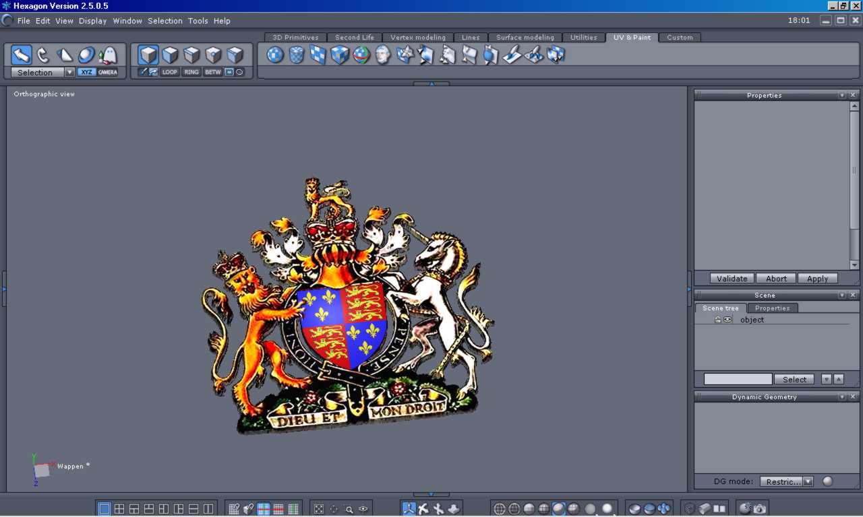
Task: Open the 3D Primitives tab
Action: 295,38
